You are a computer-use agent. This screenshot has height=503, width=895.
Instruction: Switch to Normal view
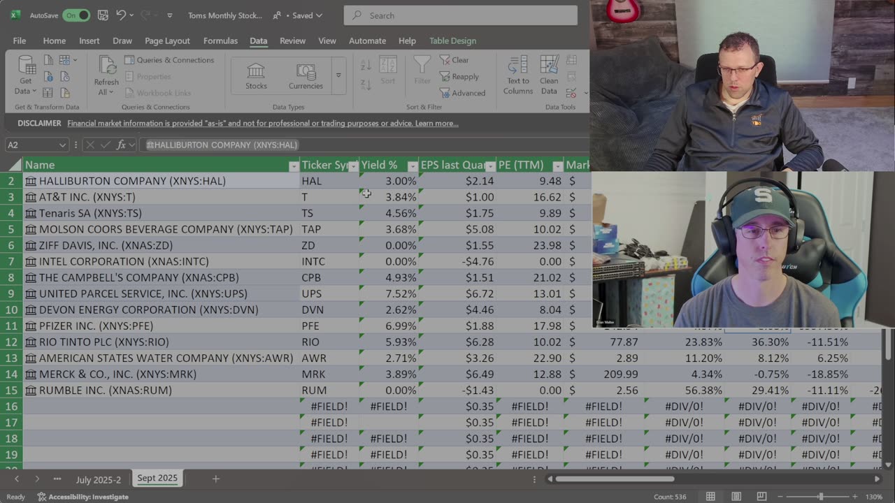click(x=710, y=497)
